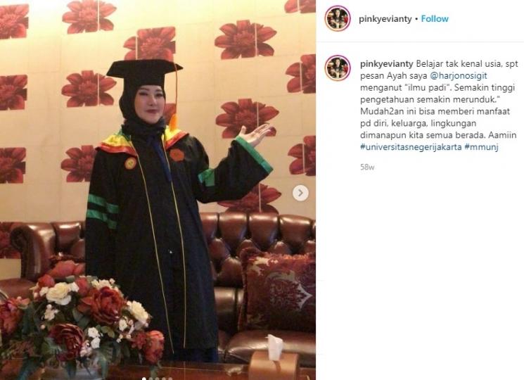Open pinkyevianty profile picture in post header
The image size is (524, 380).
tap(338, 18)
